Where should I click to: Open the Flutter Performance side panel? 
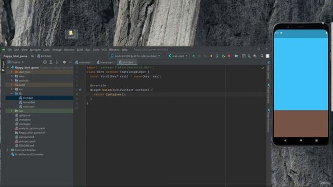click(268, 120)
